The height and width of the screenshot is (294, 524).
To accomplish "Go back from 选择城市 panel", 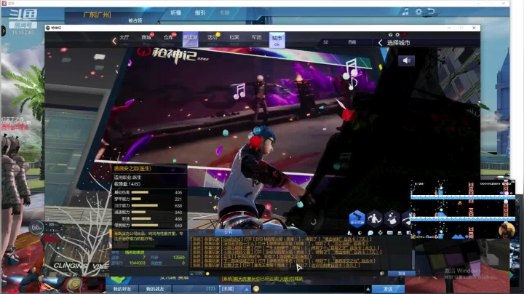I will coord(380,43).
